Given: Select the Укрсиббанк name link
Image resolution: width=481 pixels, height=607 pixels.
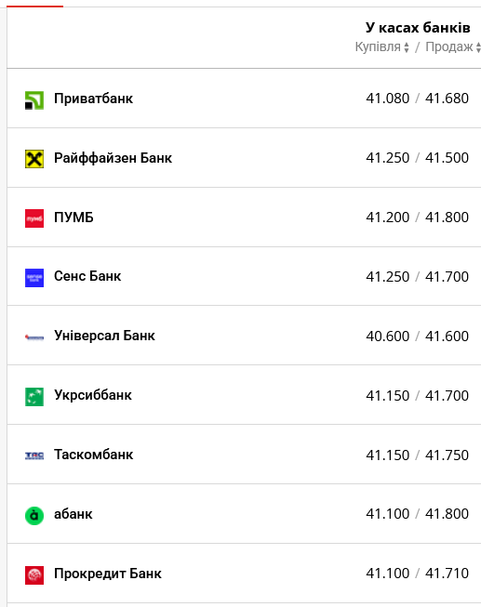Looking at the screenshot, I should point(93,395).
